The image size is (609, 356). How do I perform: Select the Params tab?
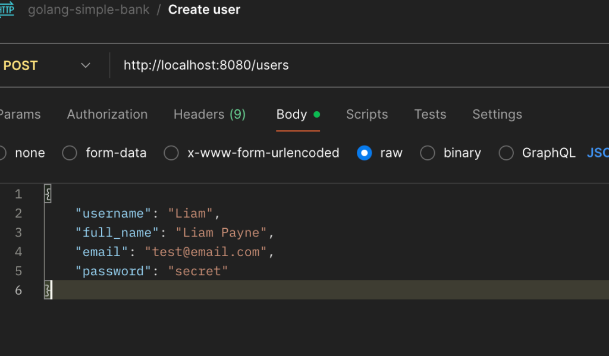point(20,114)
